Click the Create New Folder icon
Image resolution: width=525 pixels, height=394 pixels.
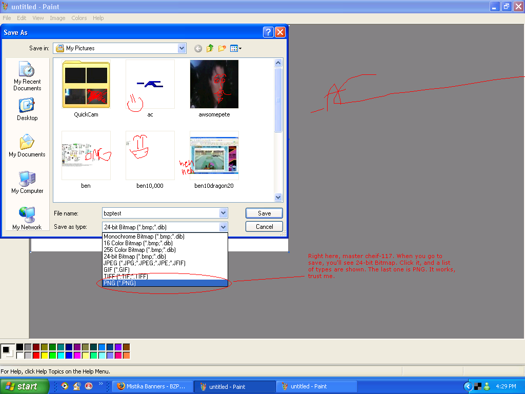tap(221, 48)
